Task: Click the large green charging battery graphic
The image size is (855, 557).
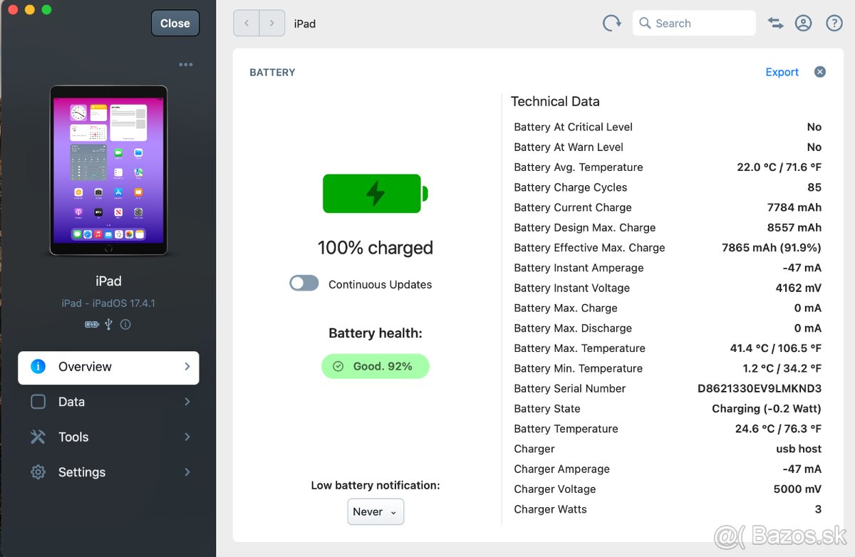Action: (375, 194)
